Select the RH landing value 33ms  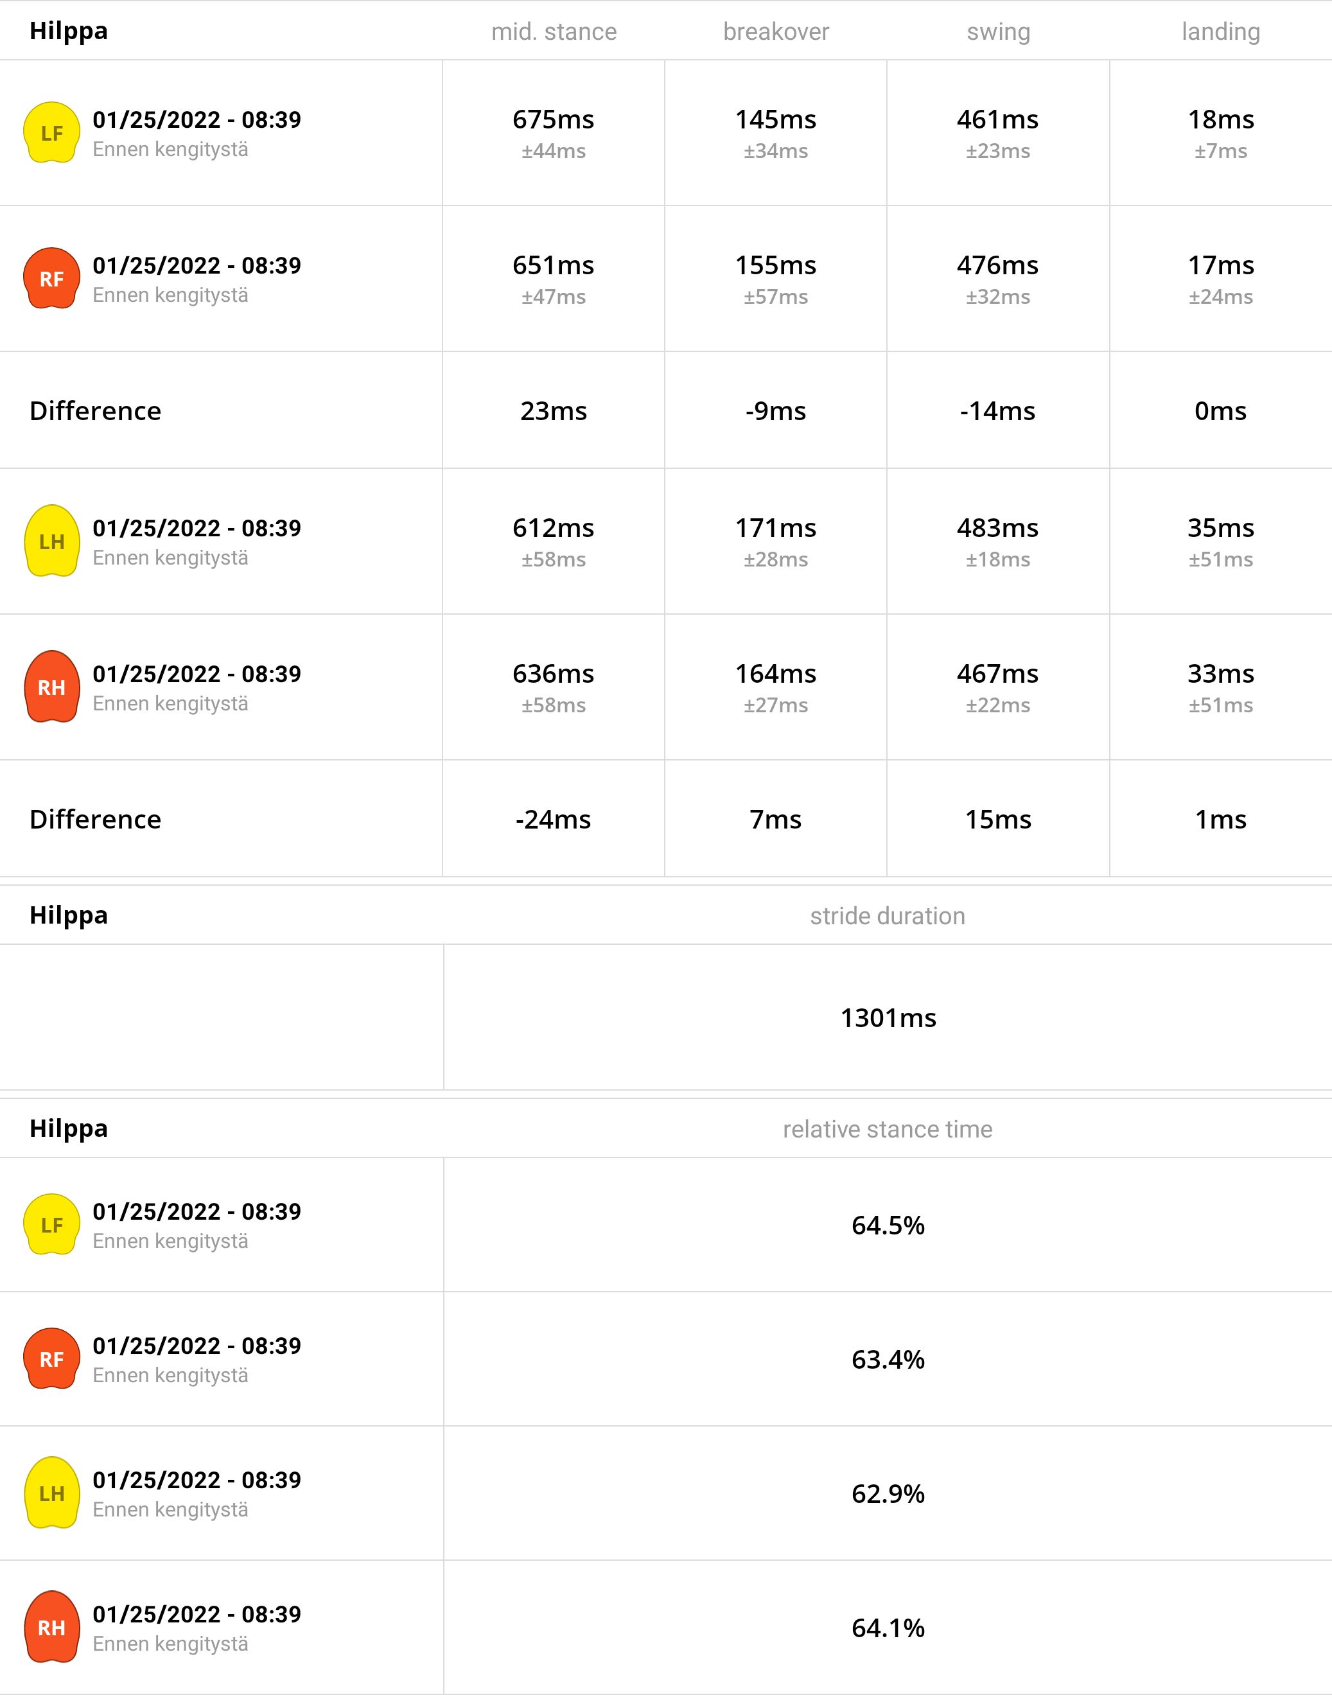click(1220, 673)
